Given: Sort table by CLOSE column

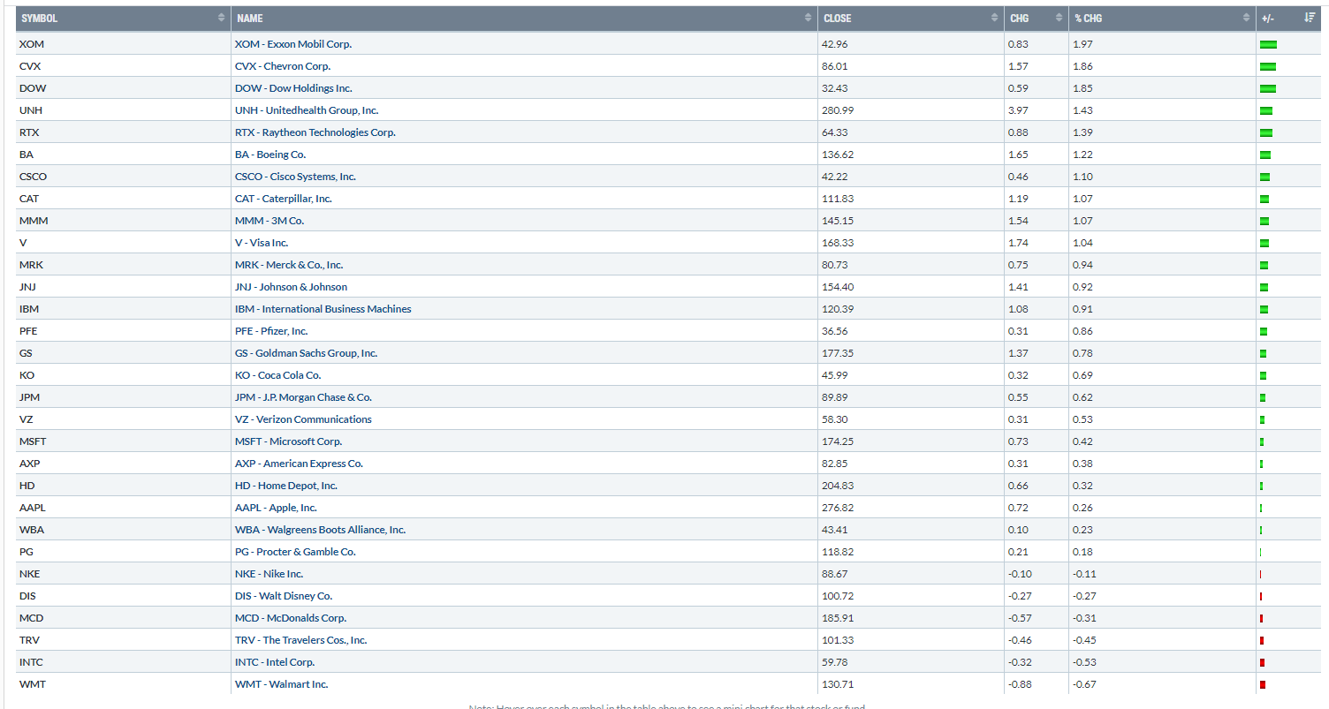Looking at the screenshot, I should coord(910,18).
